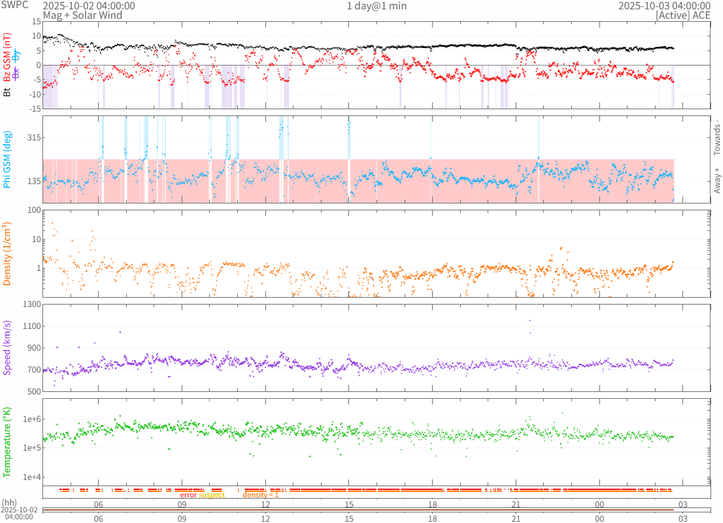
Task: Click the end date 2025-10-03 04:00:00 header
Action: coord(664,6)
